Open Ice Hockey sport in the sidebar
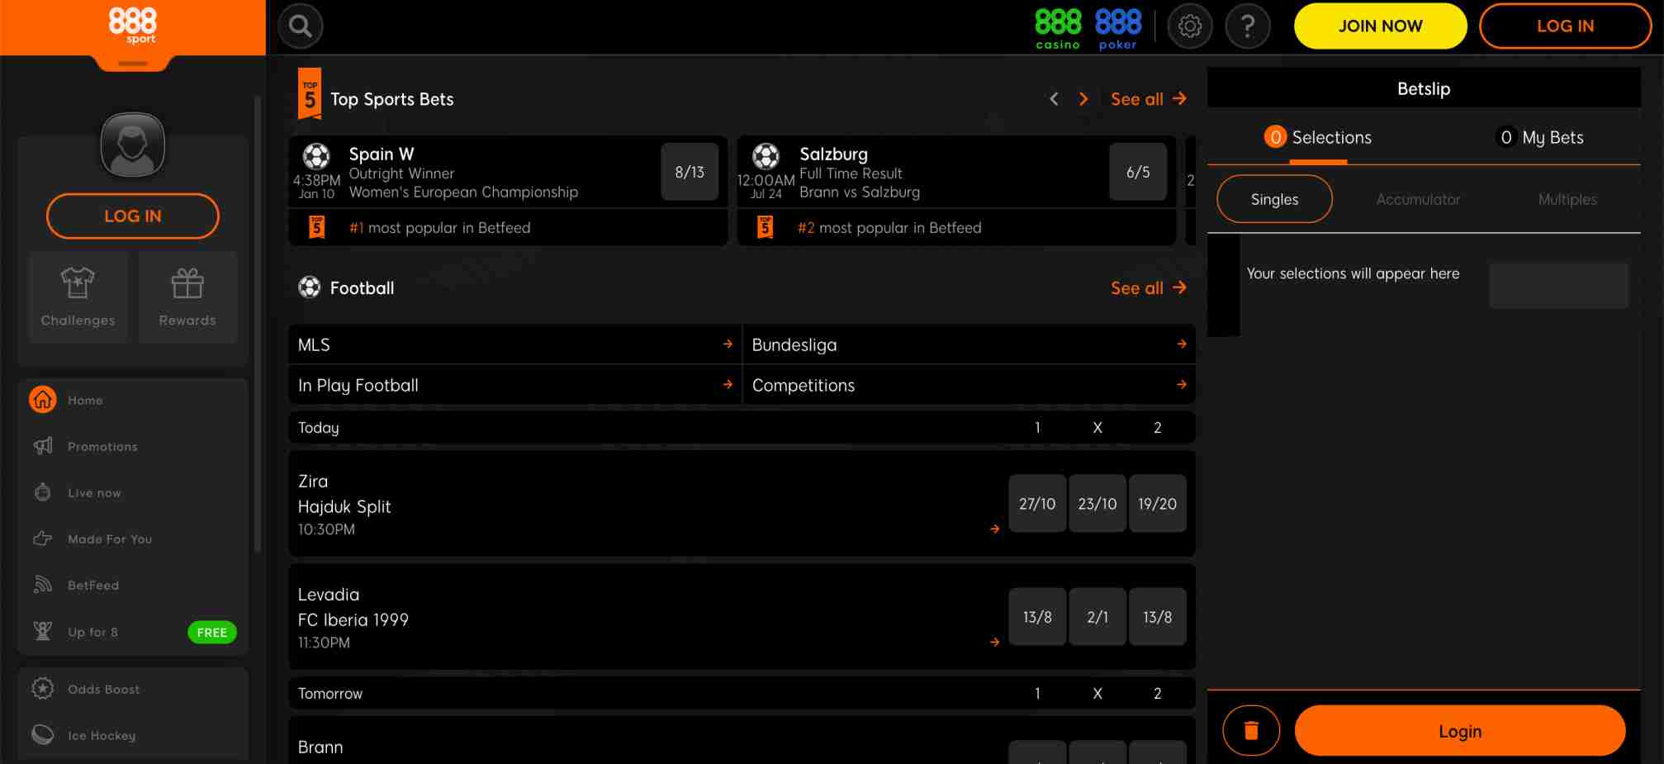This screenshot has width=1664, height=764. coord(102,736)
